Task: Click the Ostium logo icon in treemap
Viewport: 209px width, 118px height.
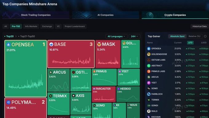Action: click(73, 72)
